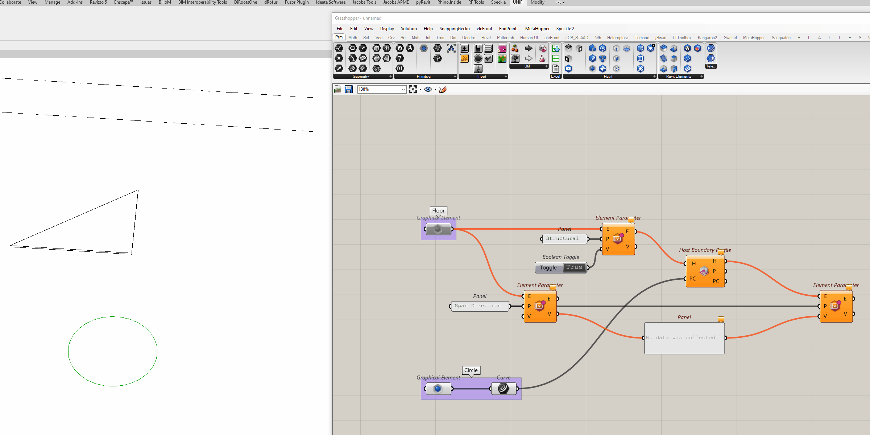Click the preview eye icon in the canvas toolbar
Screen dimensions: 870x435
[428, 89]
